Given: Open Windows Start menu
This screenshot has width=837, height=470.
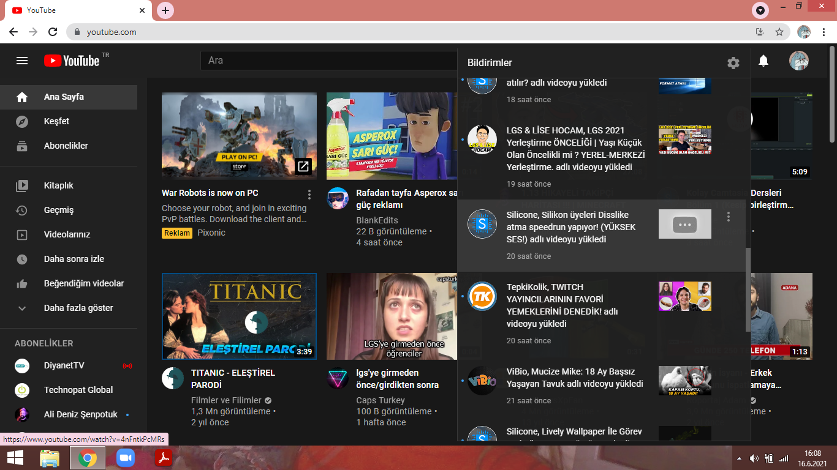Looking at the screenshot, I should click(15, 458).
